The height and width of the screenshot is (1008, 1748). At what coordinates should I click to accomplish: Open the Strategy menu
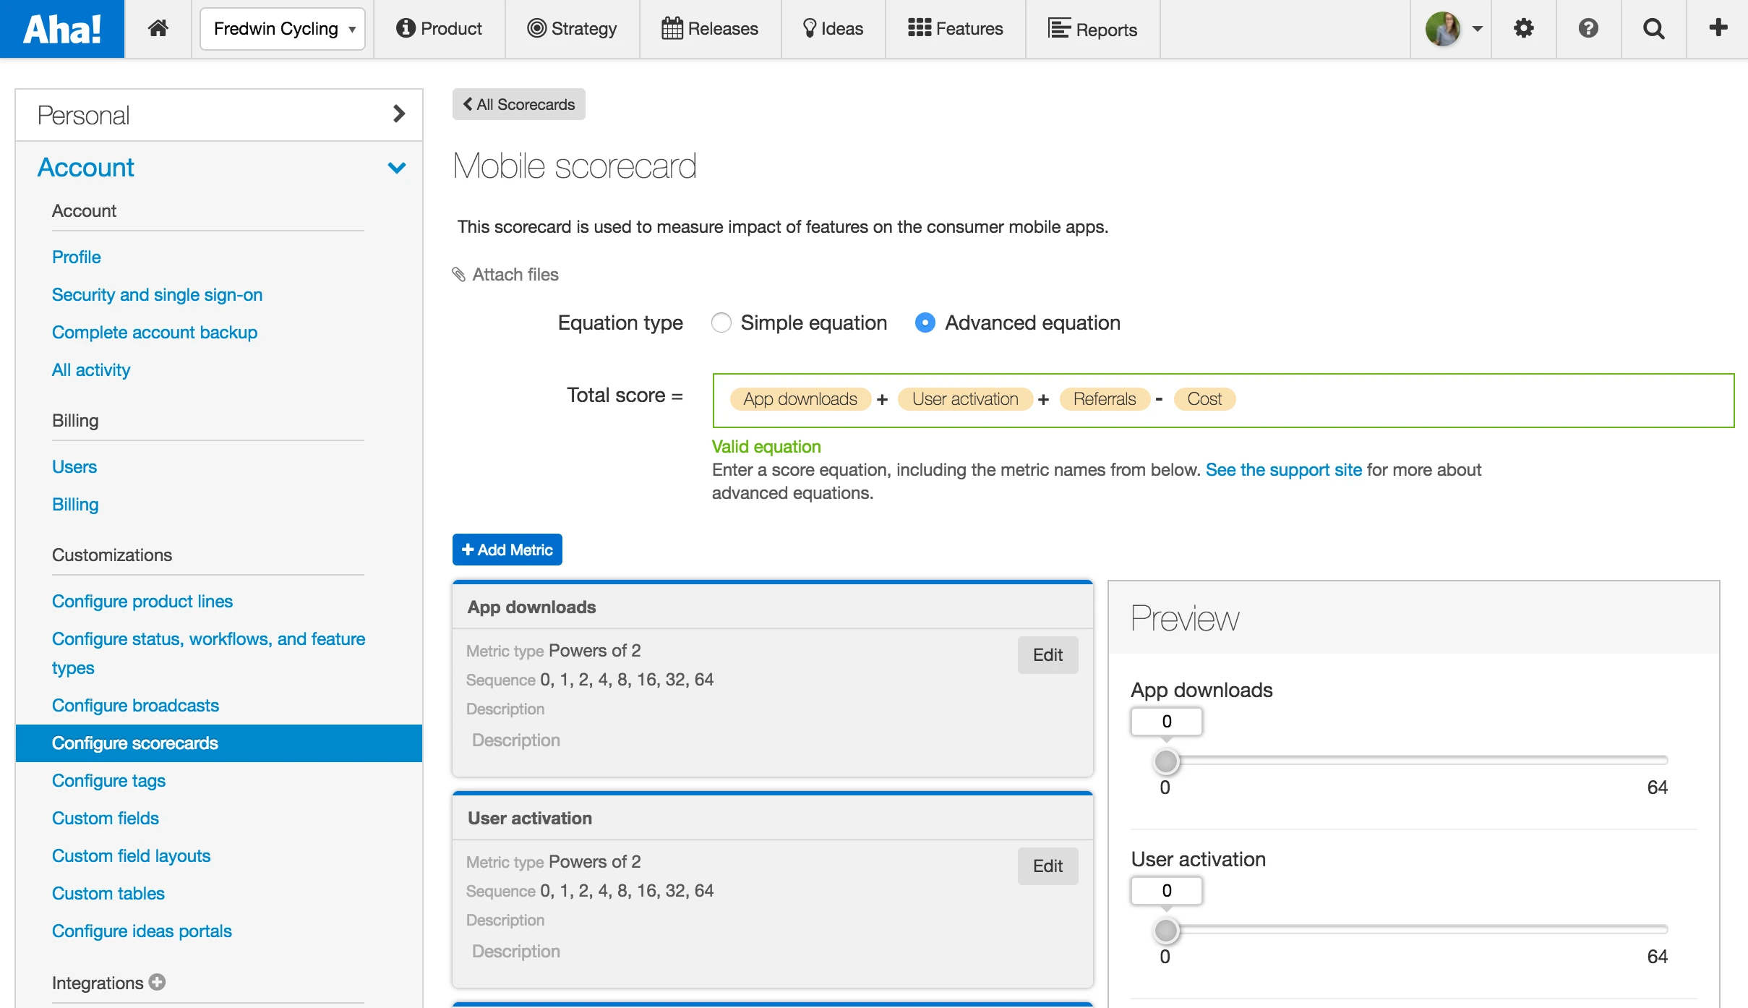tap(572, 29)
